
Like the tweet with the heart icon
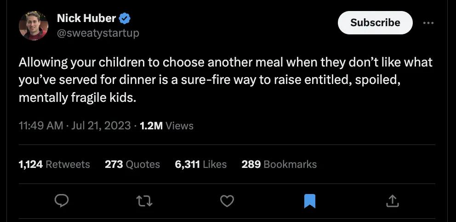[227, 200]
